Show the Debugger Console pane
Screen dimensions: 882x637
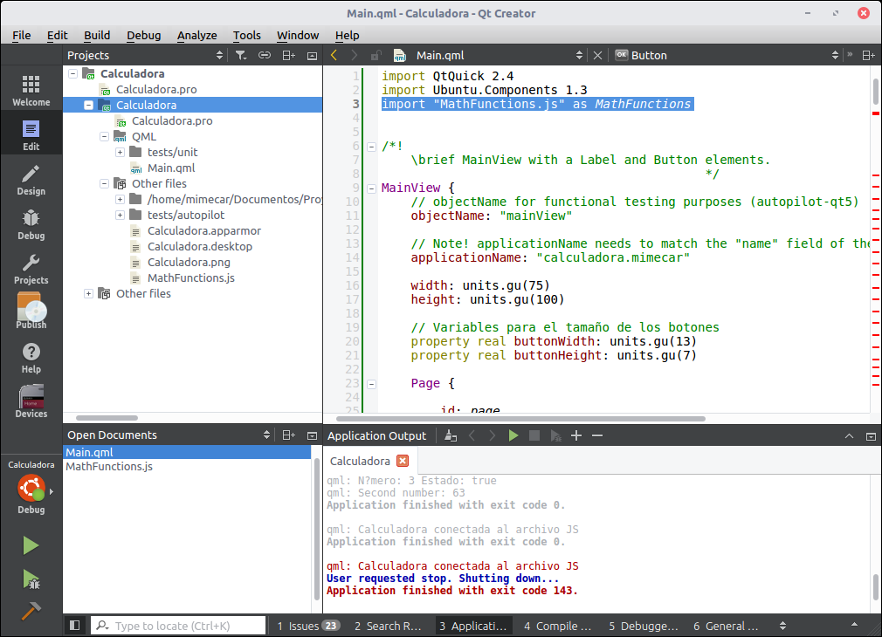(x=644, y=626)
